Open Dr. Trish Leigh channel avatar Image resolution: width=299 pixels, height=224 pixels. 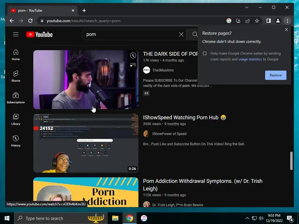point(147,204)
